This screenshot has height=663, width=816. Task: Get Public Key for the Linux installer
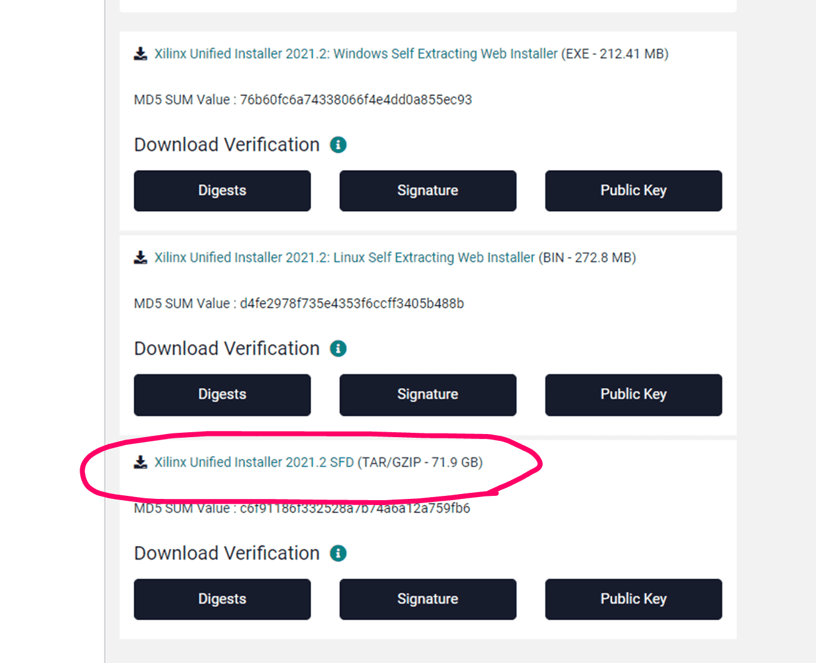[x=633, y=395]
